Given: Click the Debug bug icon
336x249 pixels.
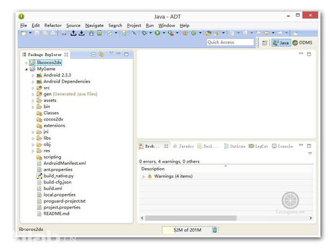Looking at the screenshot, I should [144, 33].
